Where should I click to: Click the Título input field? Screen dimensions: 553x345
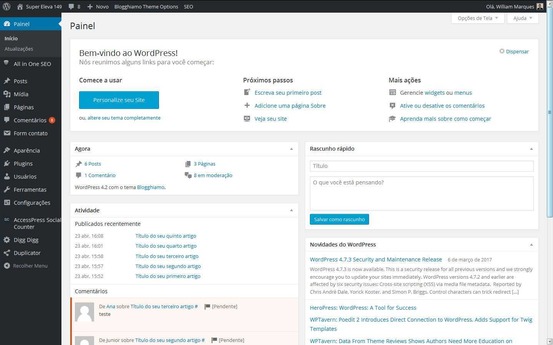pyautogui.click(x=421, y=166)
